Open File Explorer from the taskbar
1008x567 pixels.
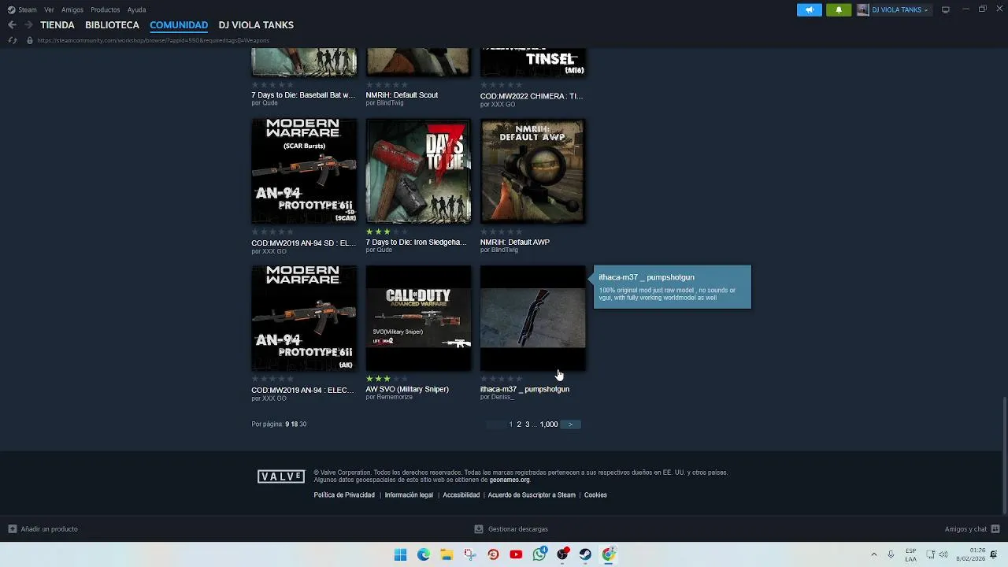click(x=447, y=554)
